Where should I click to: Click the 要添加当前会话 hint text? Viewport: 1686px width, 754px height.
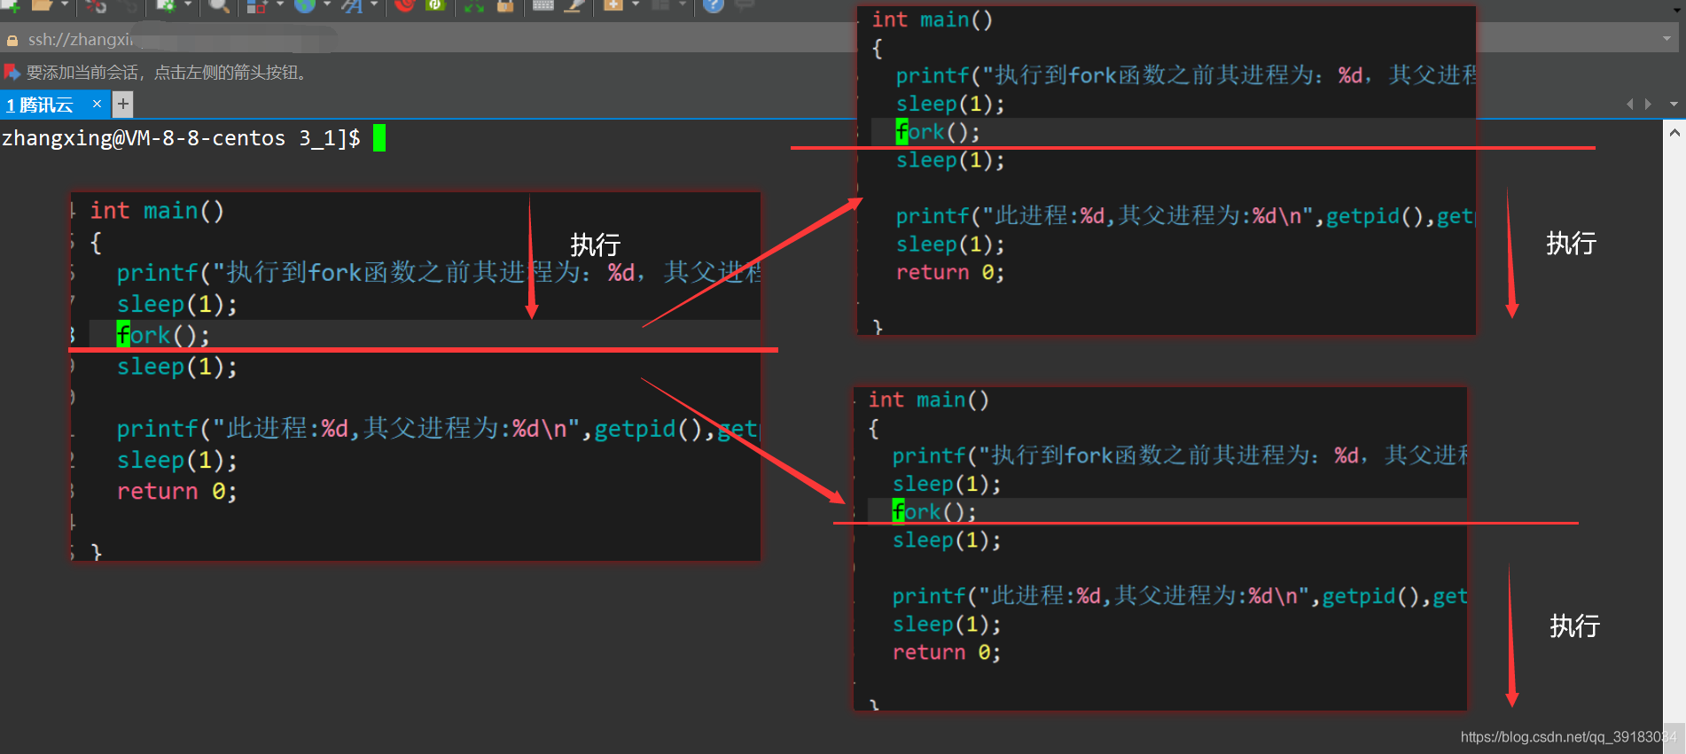point(167,73)
